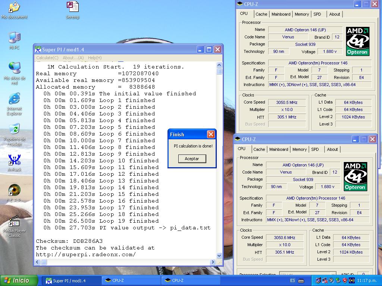Switch to Mainboard tab in upper CPU-Z window

tap(281, 14)
